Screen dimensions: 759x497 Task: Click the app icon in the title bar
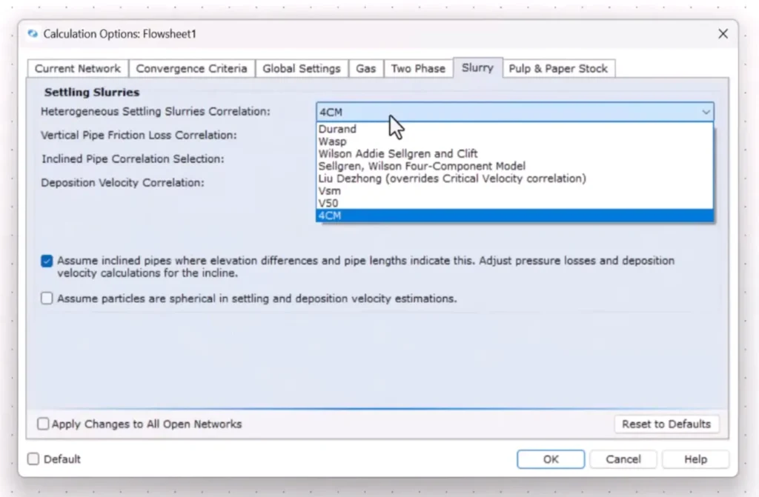(33, 34)
